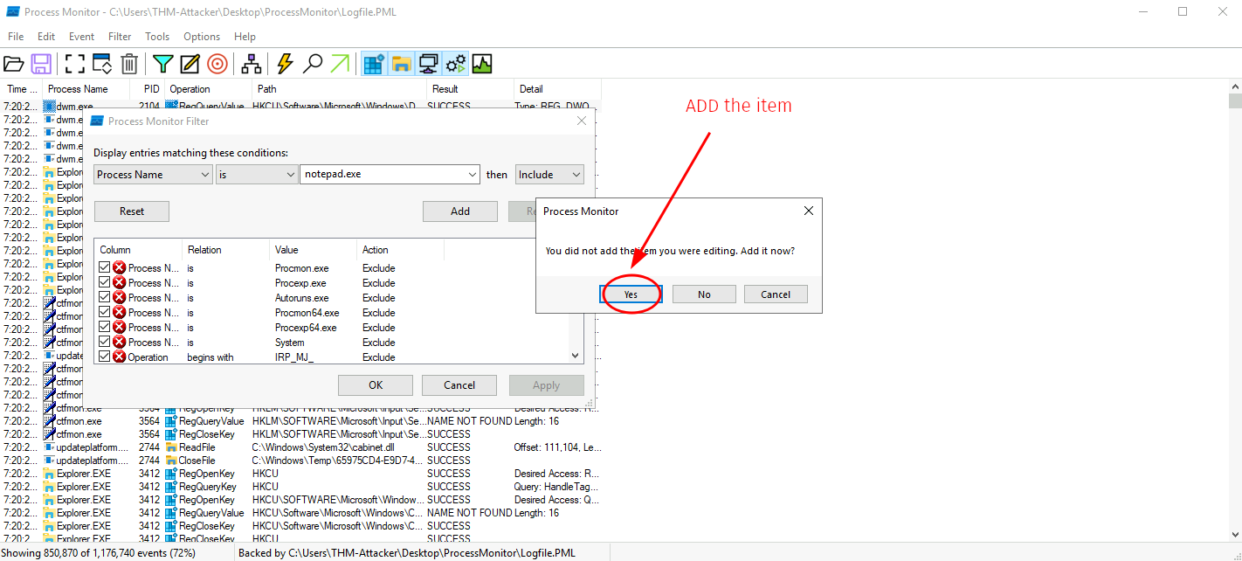
Task: Uncheck the Procmon.exe exclude filter checkbox
Action: pyautogui.click(x=105, y=268)
